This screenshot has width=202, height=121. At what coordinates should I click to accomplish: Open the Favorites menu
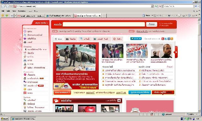[22, 11]
